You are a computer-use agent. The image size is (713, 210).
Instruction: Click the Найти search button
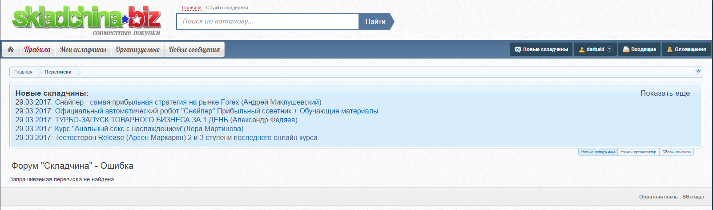pos(375,21)
